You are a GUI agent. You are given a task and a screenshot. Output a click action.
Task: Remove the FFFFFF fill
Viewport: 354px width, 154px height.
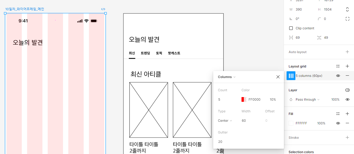pyautogui.click(x=347, y=123)
